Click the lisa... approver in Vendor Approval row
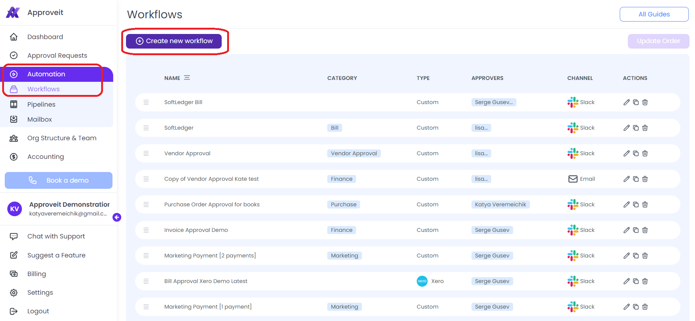This screenshot has width=695, height=321. [x=481, y=153]
